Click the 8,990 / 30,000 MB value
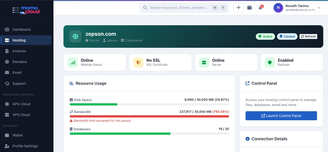This screenshot has width=328, height=152. click(x=207, y=100)
